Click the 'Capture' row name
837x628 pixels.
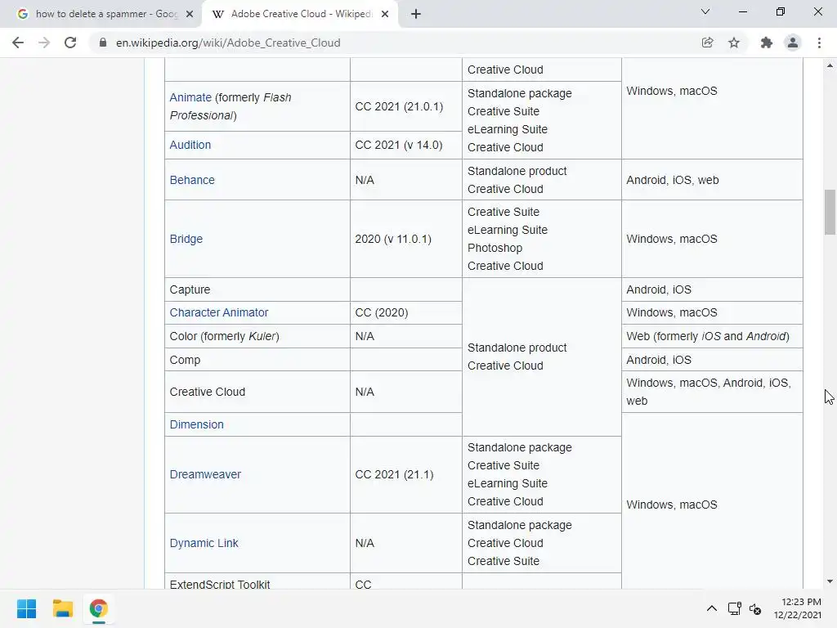tap(190, 289)
